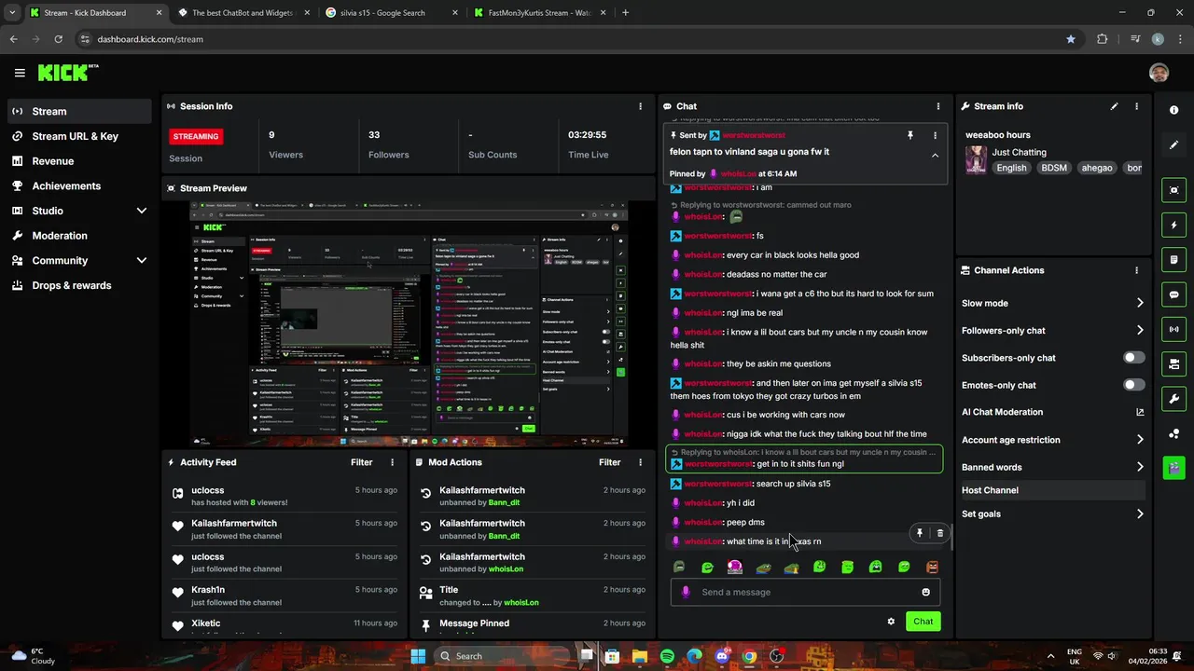1194x671 pixels.
Task: Open the profile avatar at the top right
Action: pyautogui.click(x=1159, y=73)
